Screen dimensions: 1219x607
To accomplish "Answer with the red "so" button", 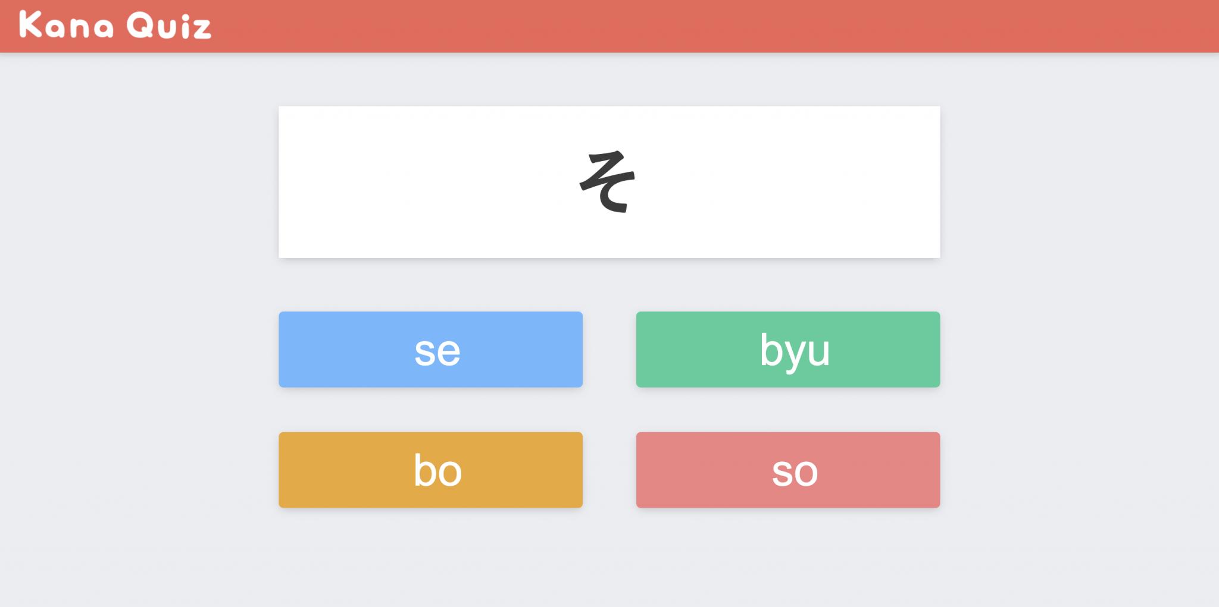I will pos(788,470).
